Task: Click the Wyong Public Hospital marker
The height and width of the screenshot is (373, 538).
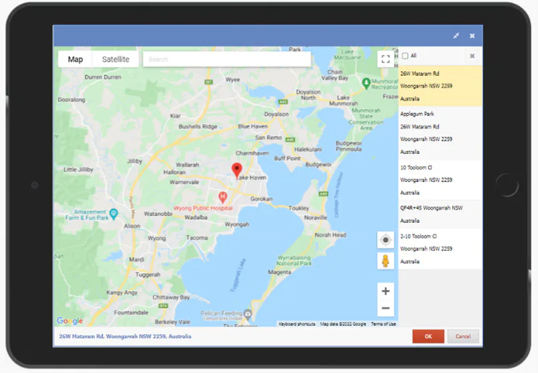Action: click(222, 197)
